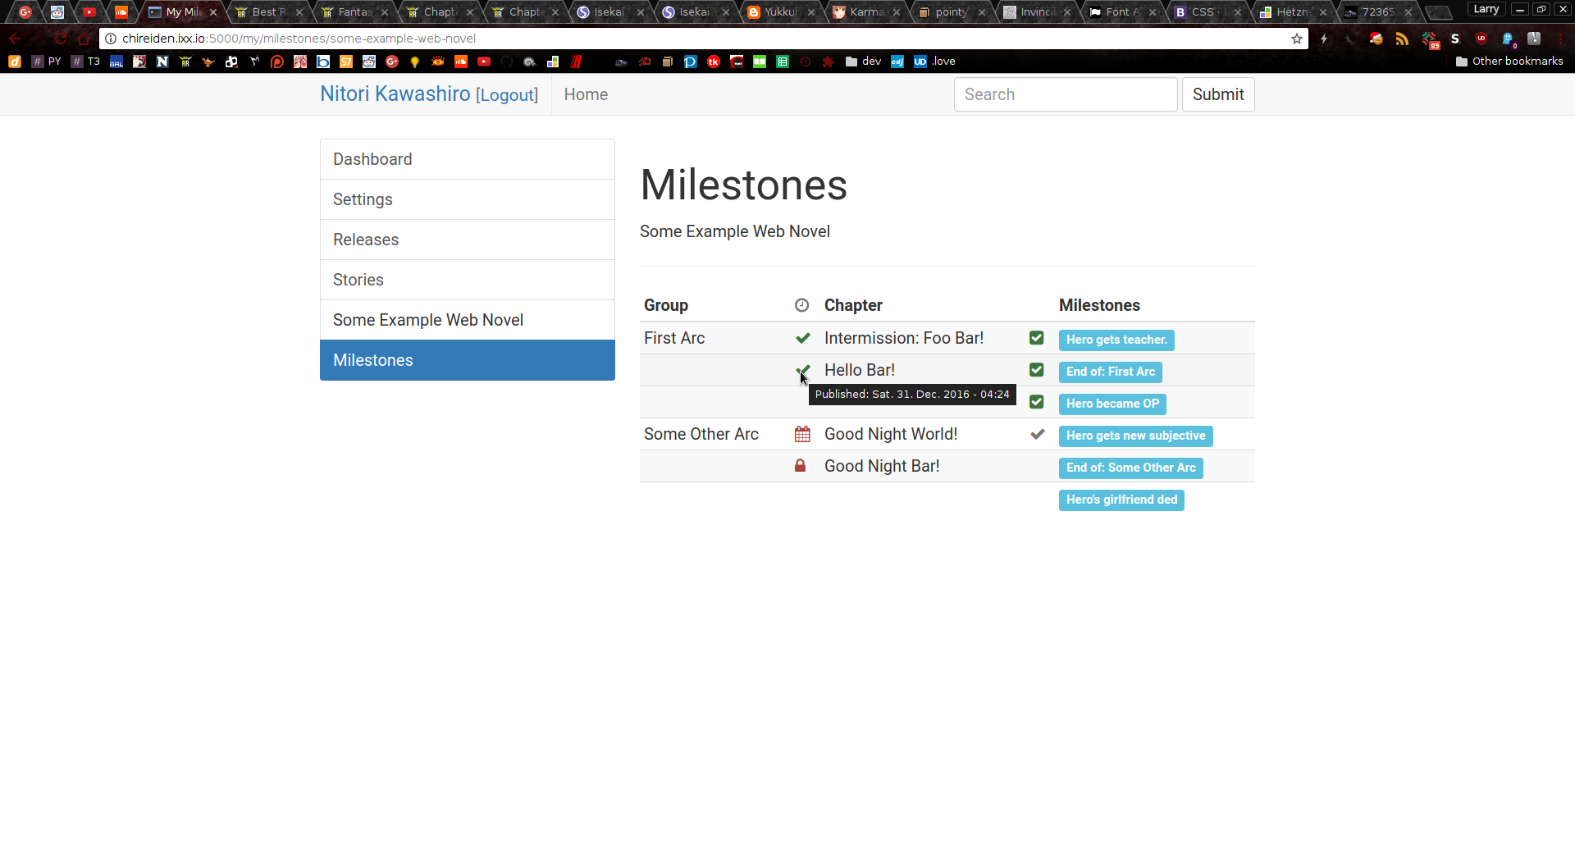1575x863 pixels.
Task: Open Settings in the sidebar
Action: tap(467, 199)
